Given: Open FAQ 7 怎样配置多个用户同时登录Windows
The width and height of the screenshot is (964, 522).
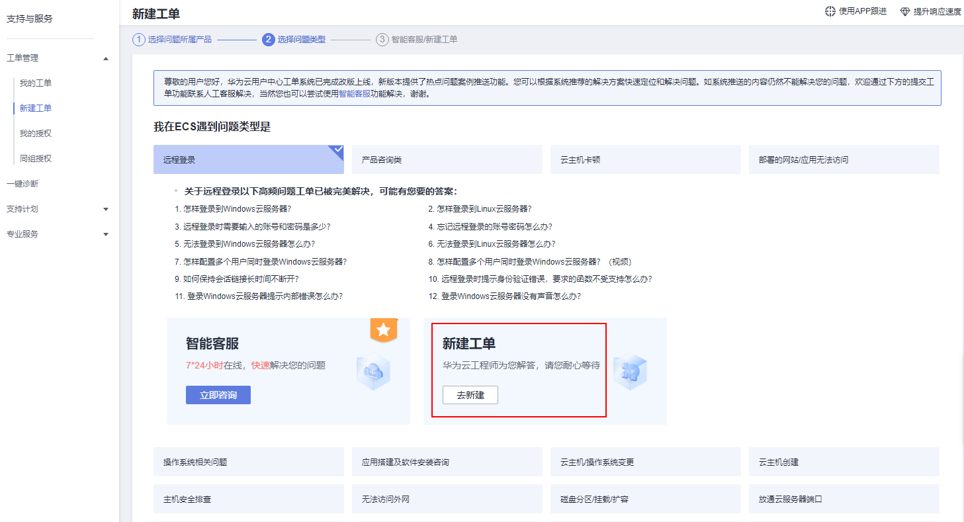Looking at the screenshot, I should point(261,261).
